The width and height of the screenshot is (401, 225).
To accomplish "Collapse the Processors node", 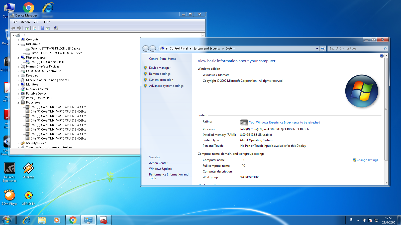I will click(x=18, y=103).
